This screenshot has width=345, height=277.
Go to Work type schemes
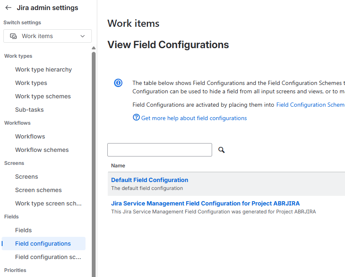(43, 96)
